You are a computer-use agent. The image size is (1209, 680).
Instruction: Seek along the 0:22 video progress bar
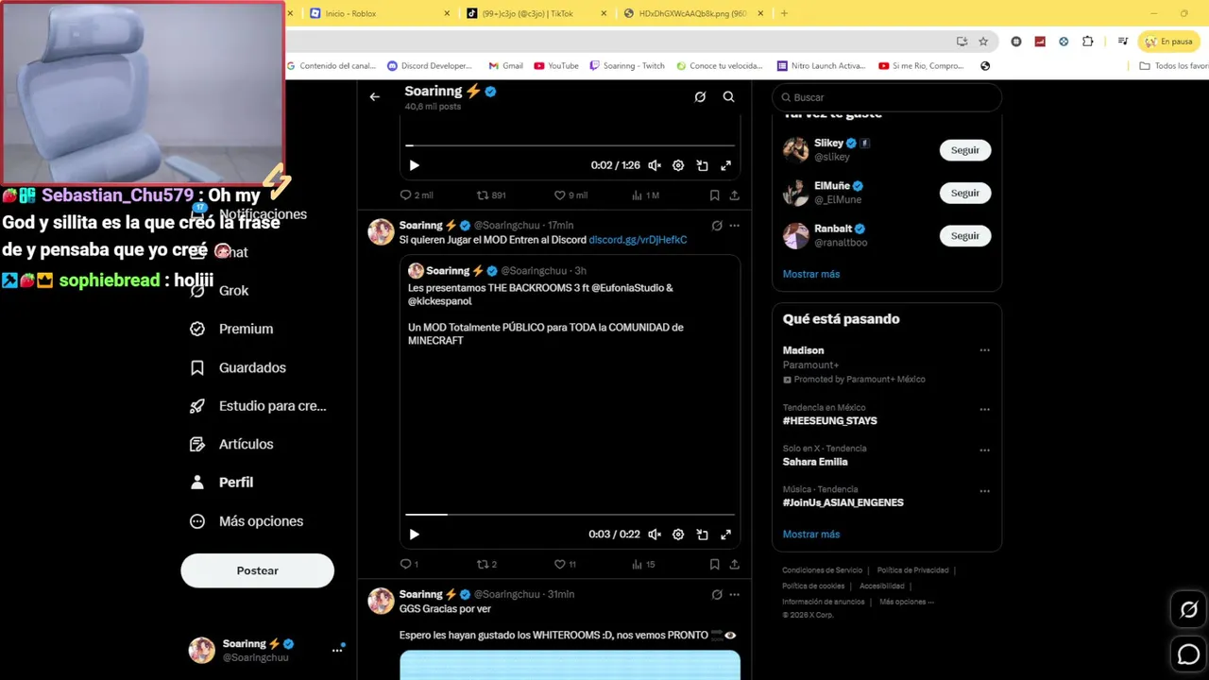click(x=570, y=515)
